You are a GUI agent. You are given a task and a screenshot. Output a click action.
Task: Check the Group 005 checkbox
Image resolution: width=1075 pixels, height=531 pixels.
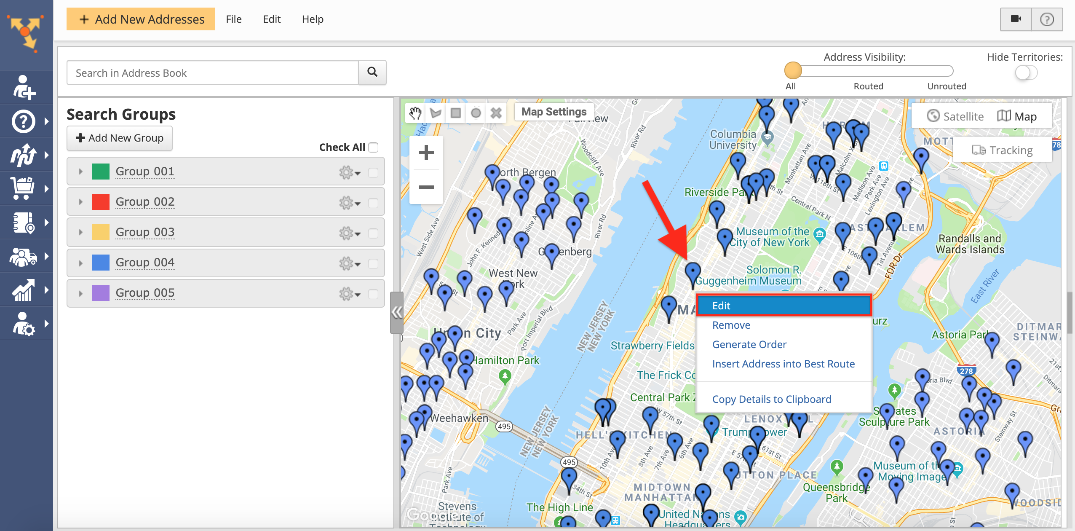(x=373, y=294)
